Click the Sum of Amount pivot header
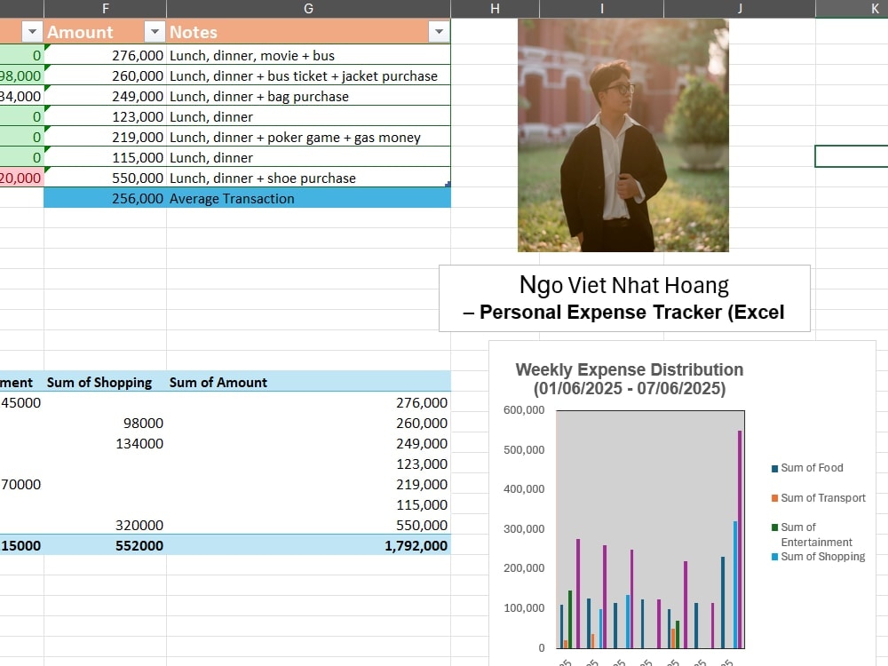 click(309, 382)
